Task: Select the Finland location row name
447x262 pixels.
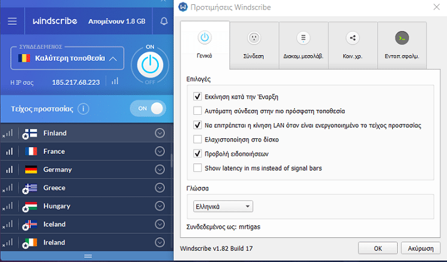Action: click(55, 133)
